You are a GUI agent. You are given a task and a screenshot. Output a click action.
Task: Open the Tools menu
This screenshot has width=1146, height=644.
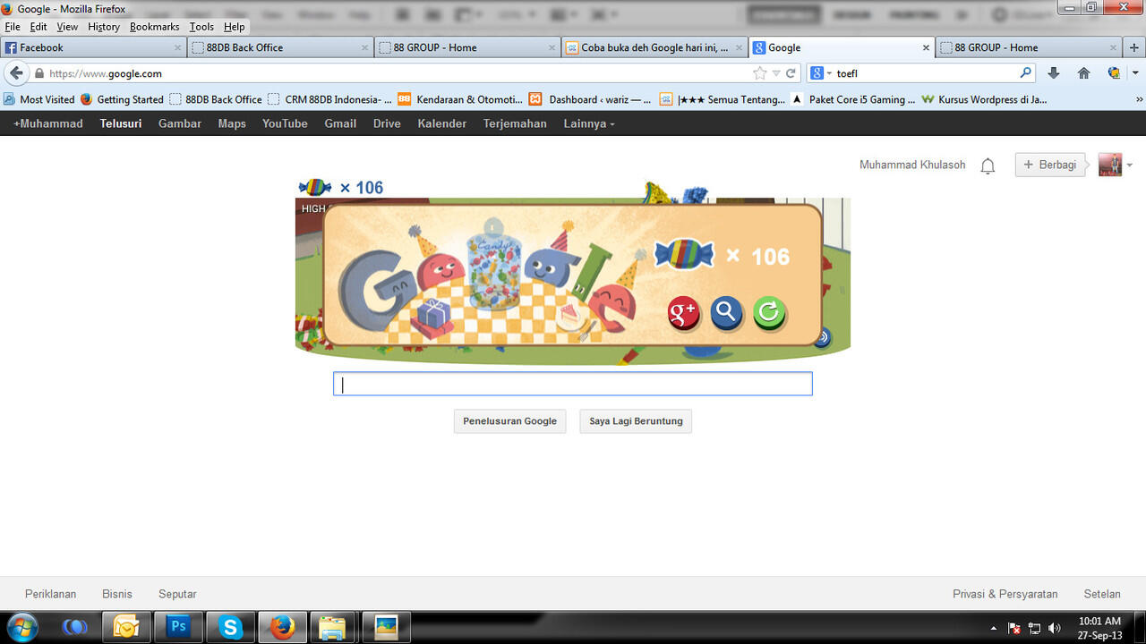click(201, 27)
